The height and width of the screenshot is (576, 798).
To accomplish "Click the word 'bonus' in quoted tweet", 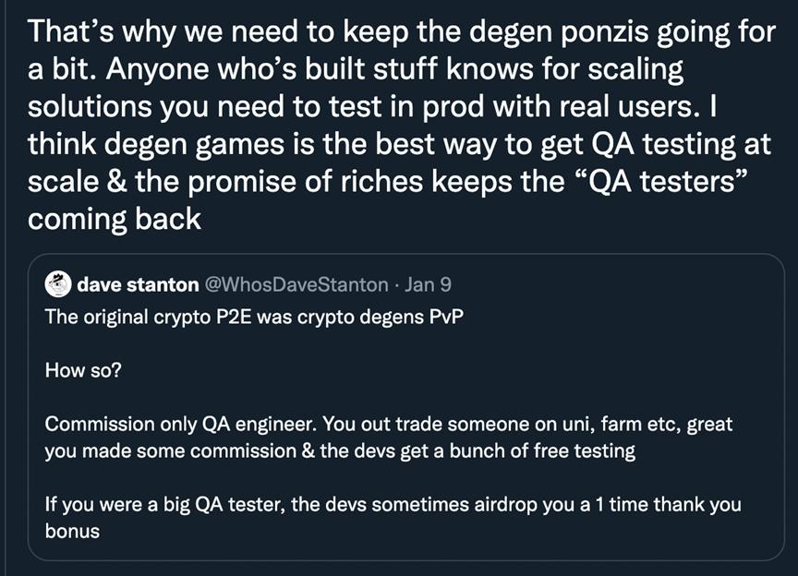I will click(71, 533).
